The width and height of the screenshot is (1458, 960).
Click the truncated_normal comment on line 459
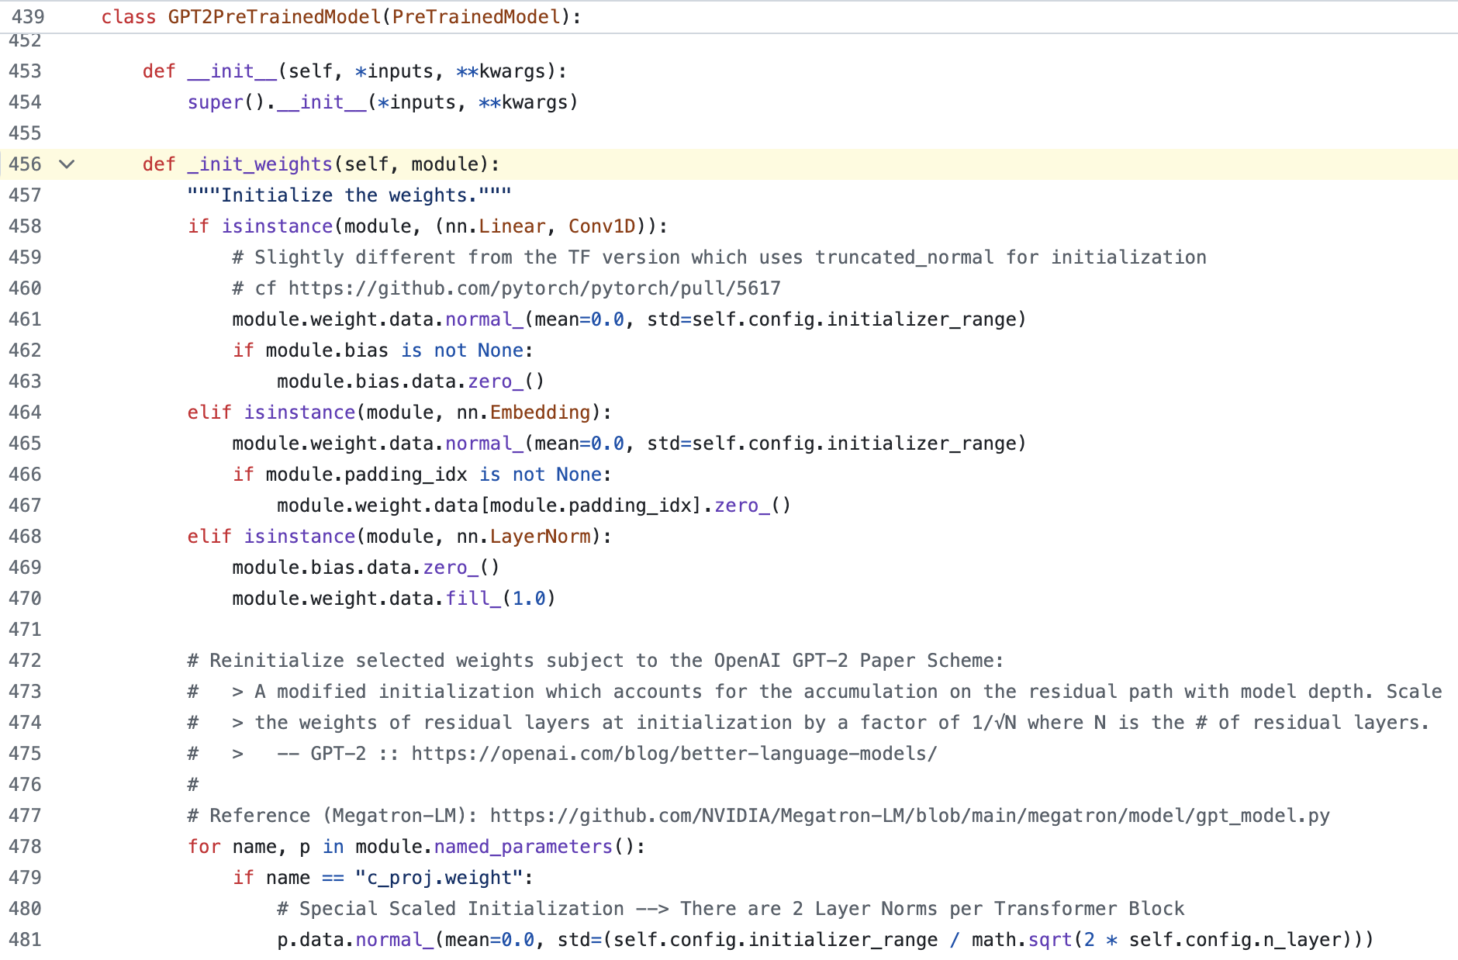[x=720, y=257]
